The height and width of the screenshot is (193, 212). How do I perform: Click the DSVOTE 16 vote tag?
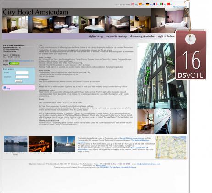point(190,55)
